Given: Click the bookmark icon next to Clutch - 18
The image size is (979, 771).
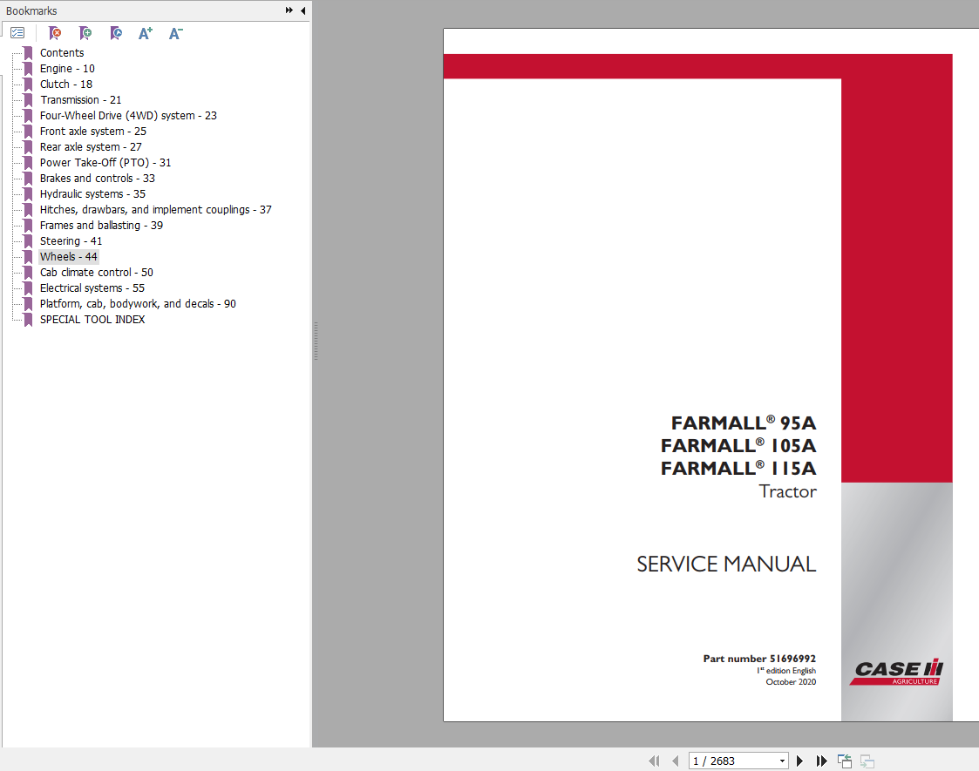Looking at the screenshot, I should [x=28, y=85].
